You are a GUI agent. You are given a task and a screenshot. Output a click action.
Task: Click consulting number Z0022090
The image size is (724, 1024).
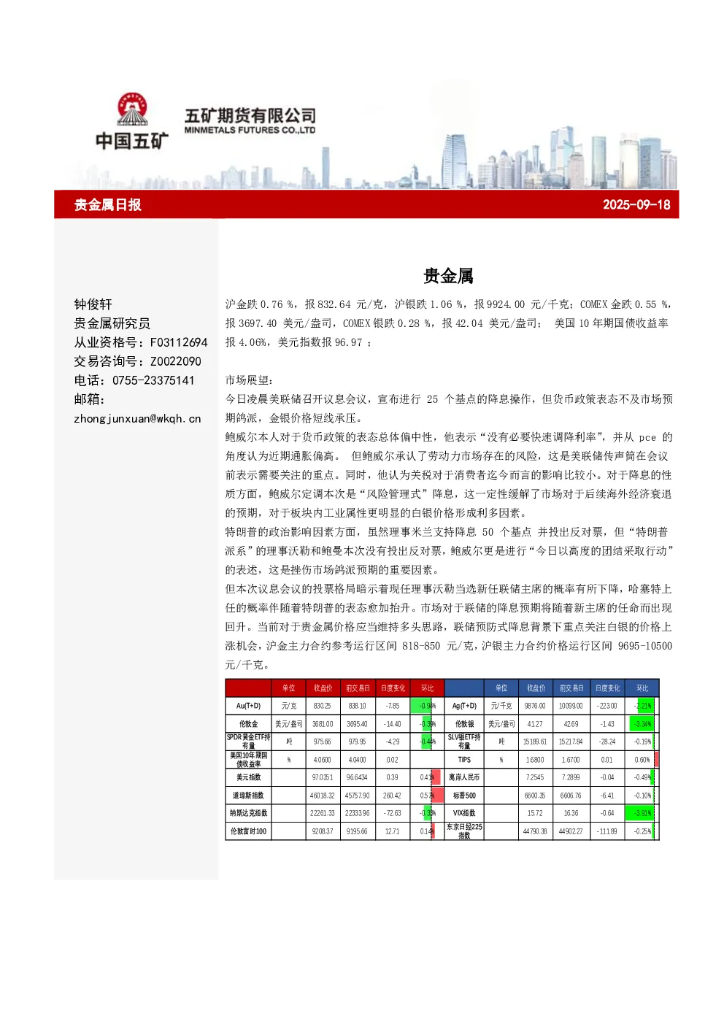coord(176,361)
